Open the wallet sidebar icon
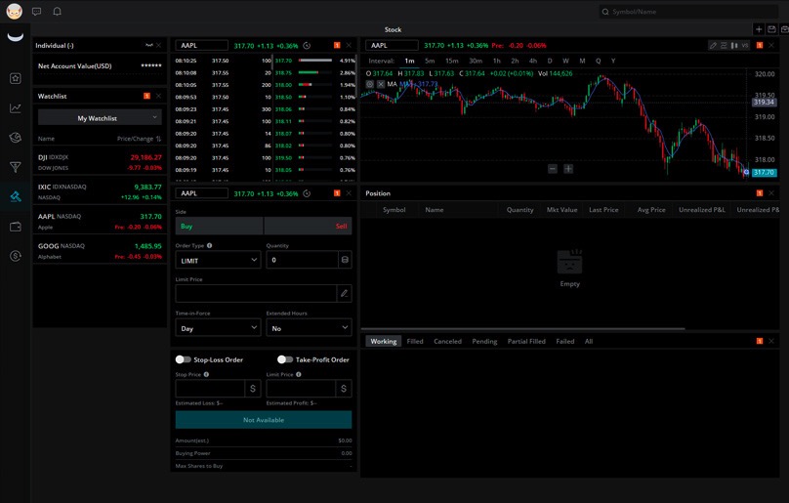The image size is (789, 503). (x=15, y=227)
